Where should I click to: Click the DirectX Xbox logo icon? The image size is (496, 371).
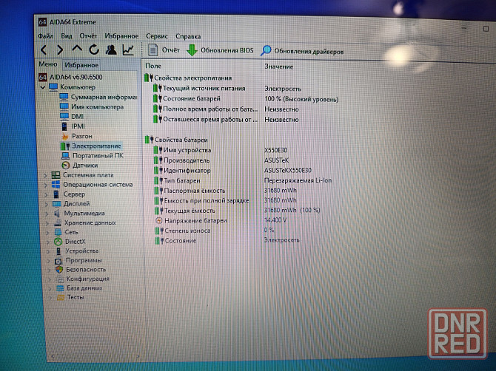coord(58,242)
